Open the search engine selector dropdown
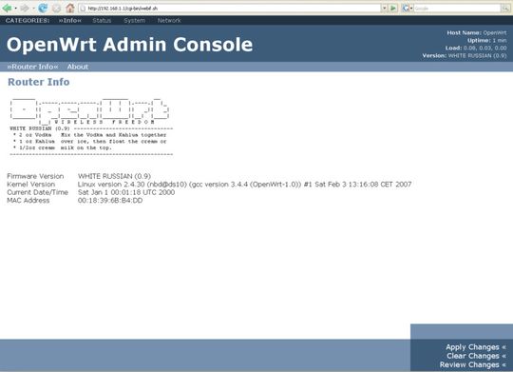This screenshot has height=372, width=513. [411, 9]
